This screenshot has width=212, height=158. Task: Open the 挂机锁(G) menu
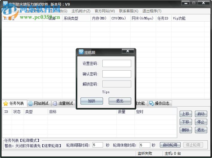58,11
